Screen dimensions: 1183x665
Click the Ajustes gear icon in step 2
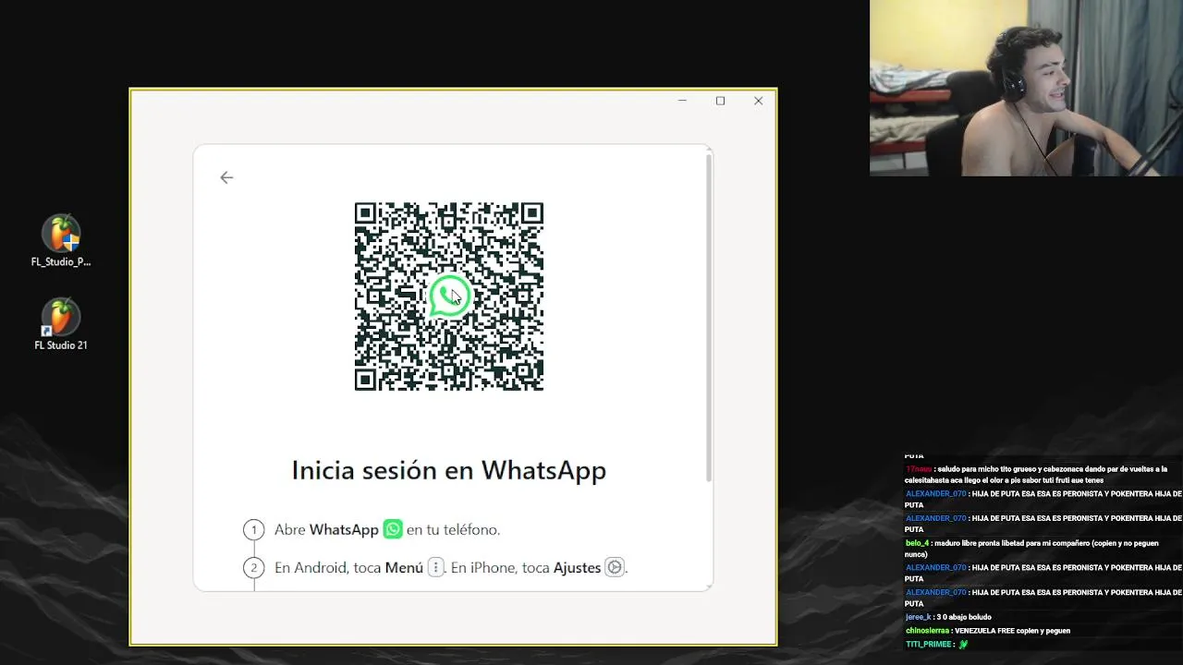tap(615, 567)
